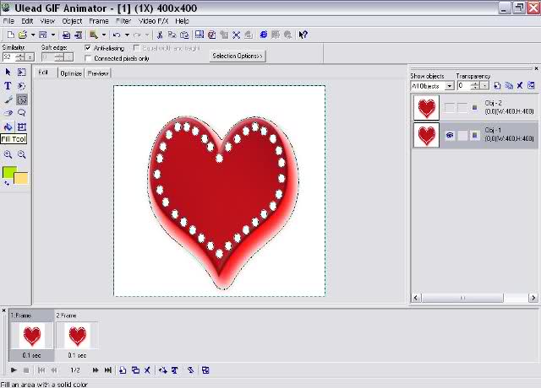Click the Paste clipboard icon

pos(184,35)
